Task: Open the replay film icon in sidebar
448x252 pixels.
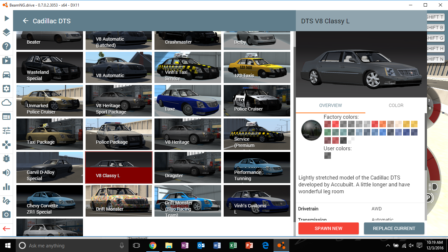Action: (6, 60)
